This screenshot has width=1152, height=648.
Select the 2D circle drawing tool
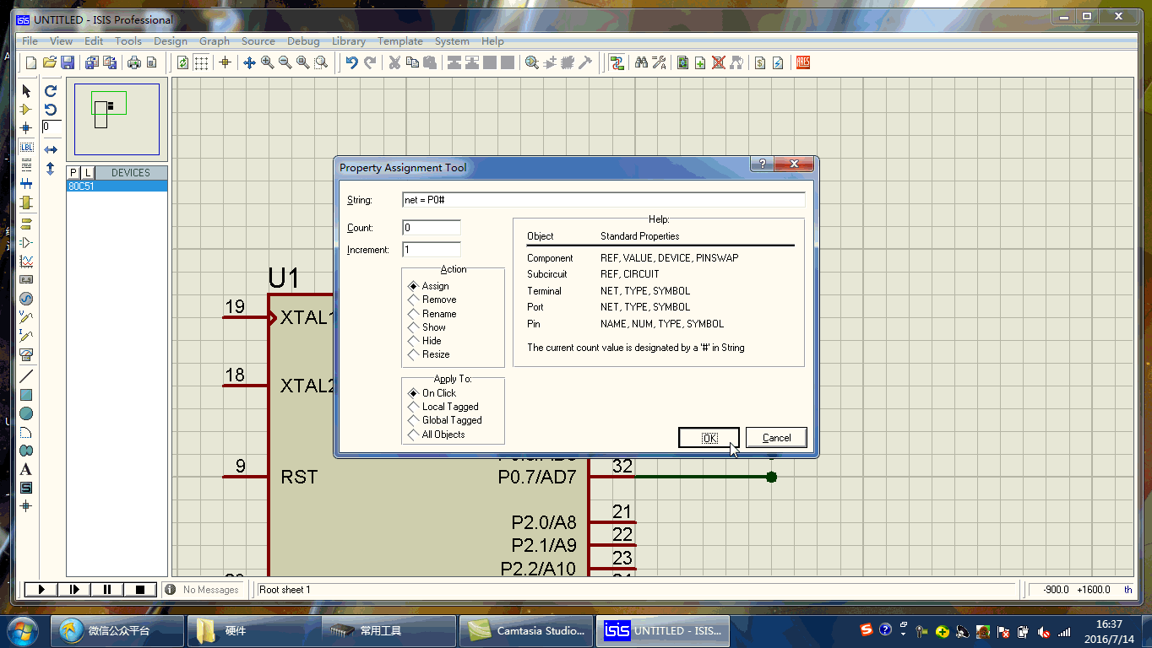(26, 413)
